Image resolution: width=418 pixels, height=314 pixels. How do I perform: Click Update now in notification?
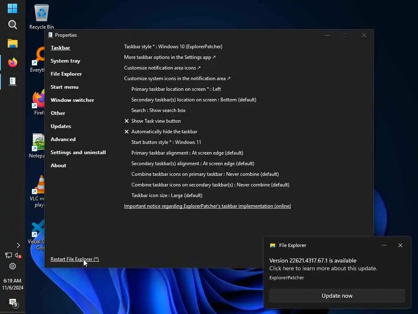point(337,296)
